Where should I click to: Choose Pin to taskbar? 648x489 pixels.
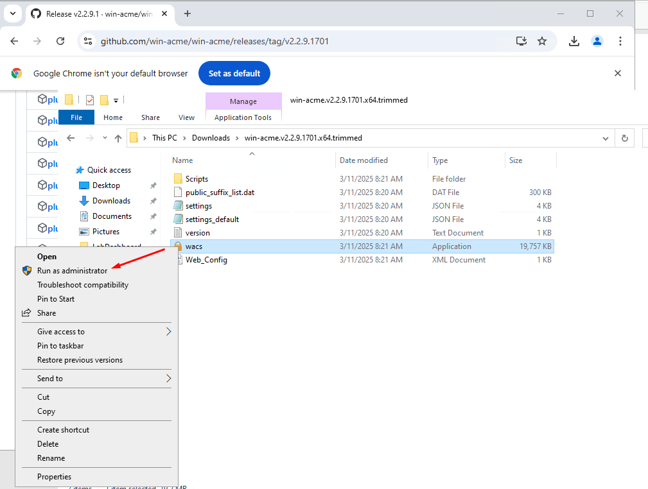(97, 346)
